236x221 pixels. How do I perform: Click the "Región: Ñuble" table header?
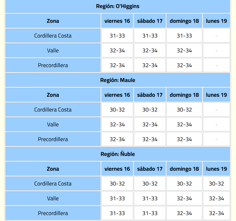click(x=118, y=154)
